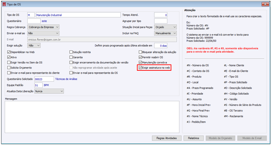The height and width of the screenshot is (145, 272).
Task: Select the Manutenção Industrial description field
Action: [78, 15]
